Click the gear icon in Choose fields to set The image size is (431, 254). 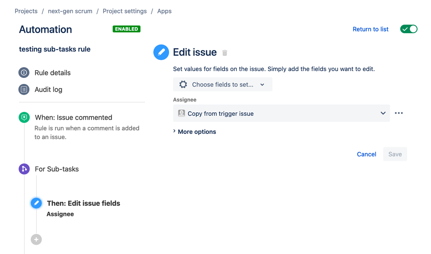[x=183, y=84]
